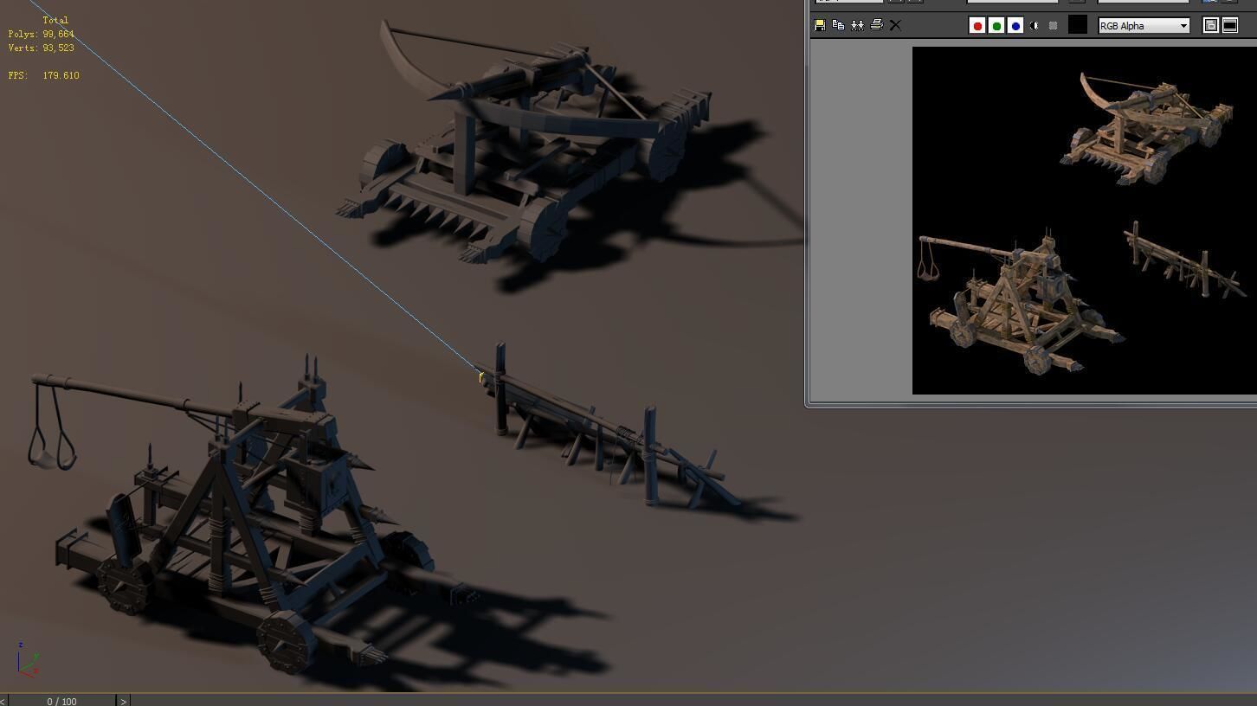Image resolution: width=1257 pixels, height=706 pixels.
Task: Click the rendered image preview
Action: [x=1085, y=221]
